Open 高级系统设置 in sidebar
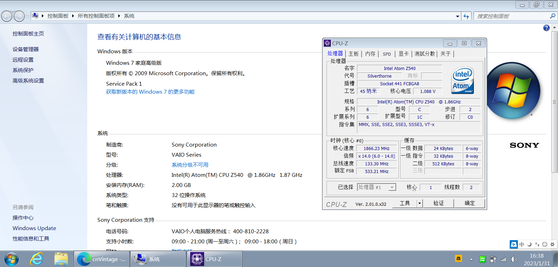The width and height of the screenshot is (558, 267). 28,81
